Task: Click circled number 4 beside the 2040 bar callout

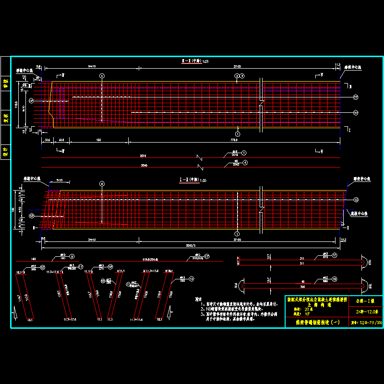Action: (x=245, y=163)
